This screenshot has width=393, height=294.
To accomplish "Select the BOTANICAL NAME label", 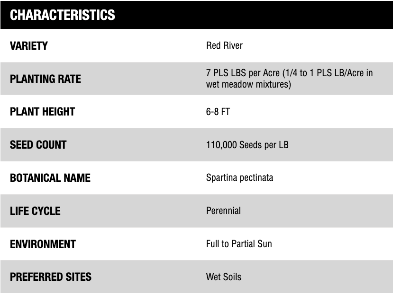I will 50,178.
